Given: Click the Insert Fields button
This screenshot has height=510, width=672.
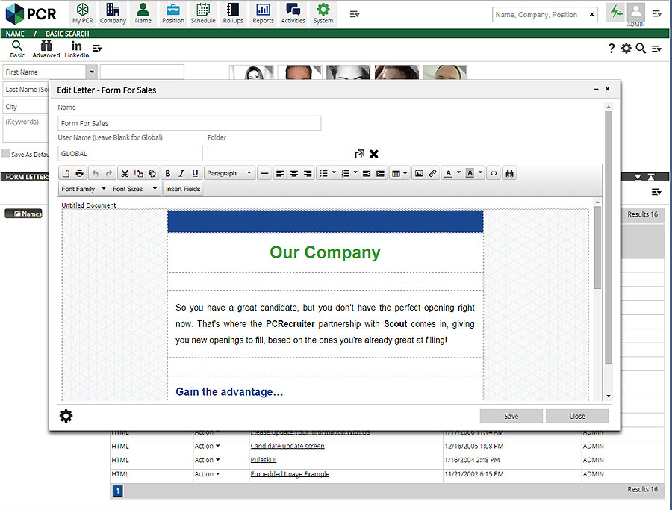Looking at the screenshot, I should pos(183,189).
